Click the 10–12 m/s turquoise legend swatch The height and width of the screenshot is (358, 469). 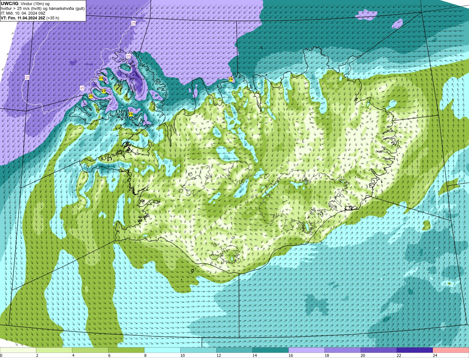click(198, 350)
